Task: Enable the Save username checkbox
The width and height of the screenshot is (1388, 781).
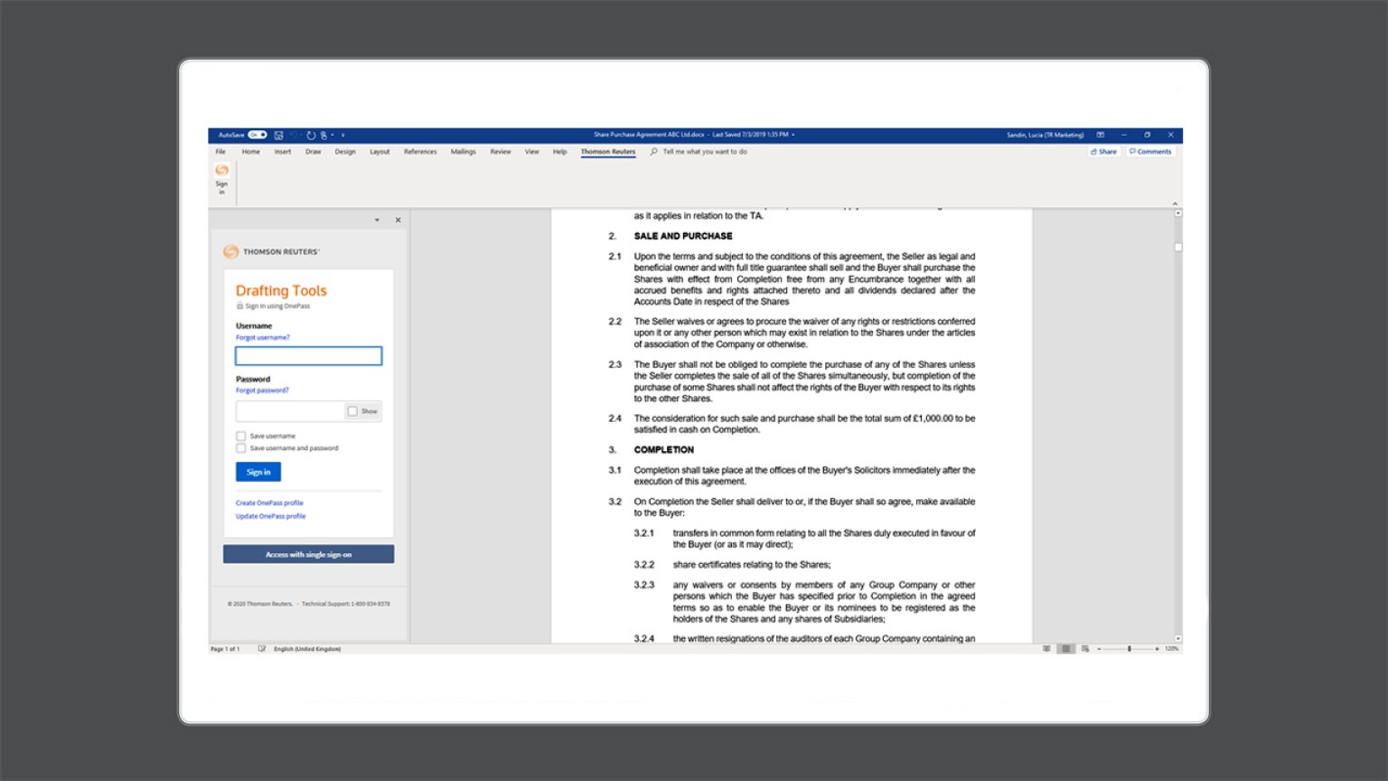Action: coord(240,436)
